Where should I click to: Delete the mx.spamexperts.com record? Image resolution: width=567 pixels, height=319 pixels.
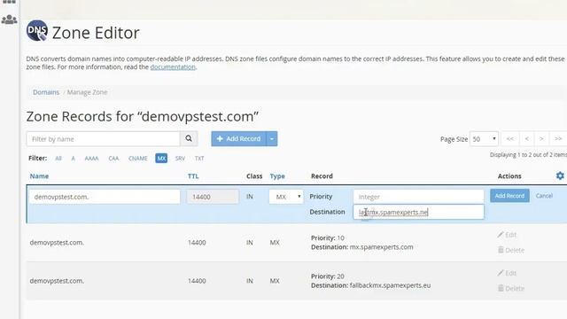coord(511,250)
